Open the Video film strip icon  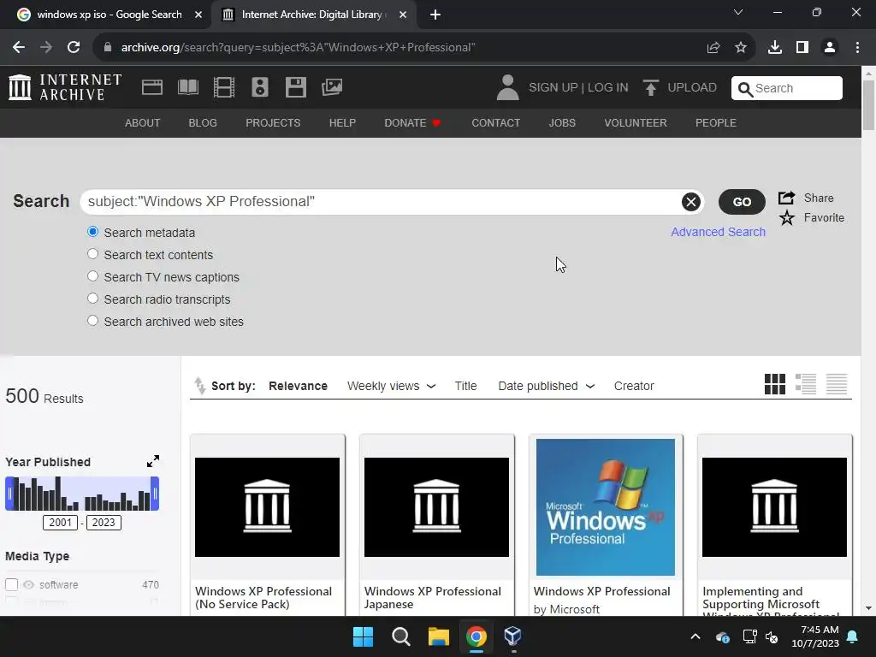(224, 87)
